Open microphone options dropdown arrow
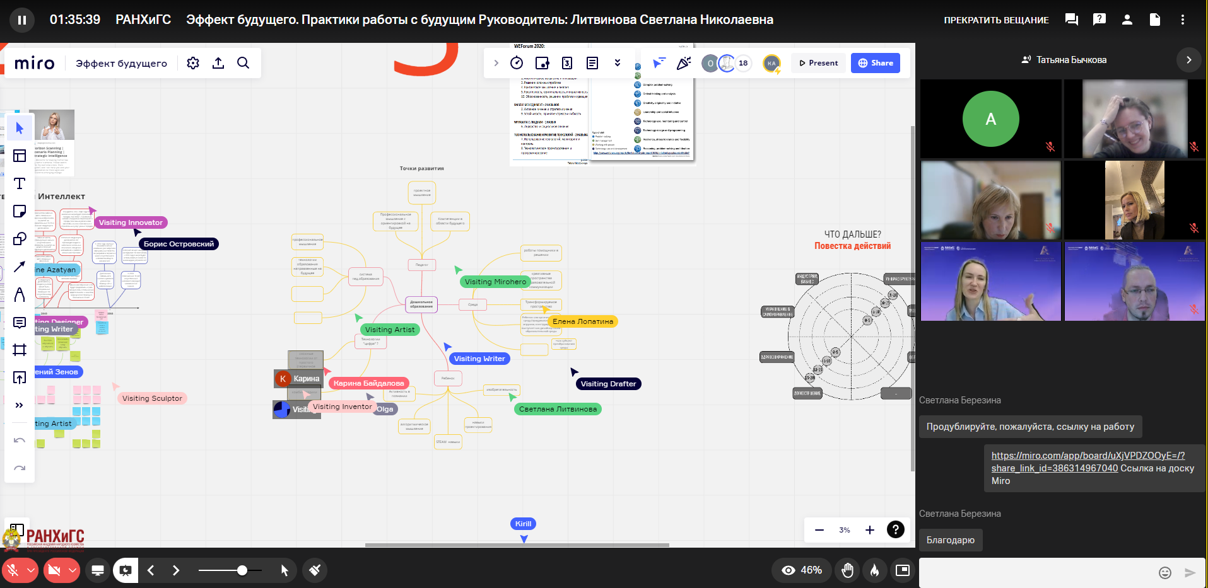 tap(30, 570)
